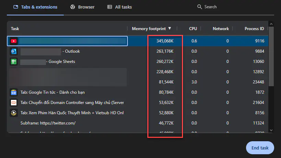Screen dimensions: 281x158
Task: Select the Tabs & extensions tab
Action: (x=35, y=7)
